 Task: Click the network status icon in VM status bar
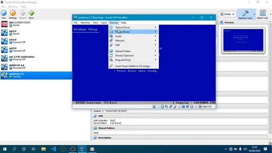171,107
